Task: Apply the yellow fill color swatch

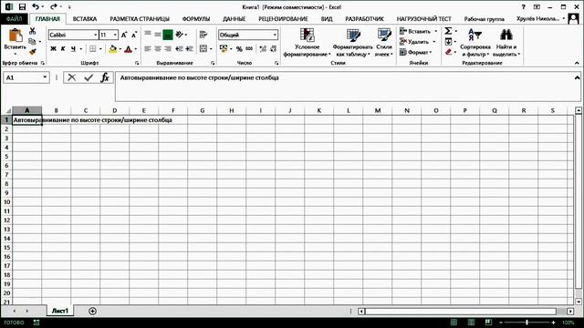Action: point(112,48)
